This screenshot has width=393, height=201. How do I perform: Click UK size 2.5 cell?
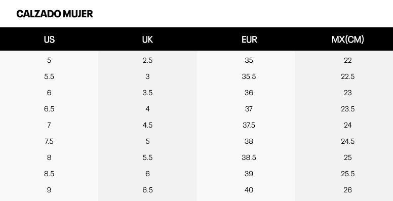[147, 60]
